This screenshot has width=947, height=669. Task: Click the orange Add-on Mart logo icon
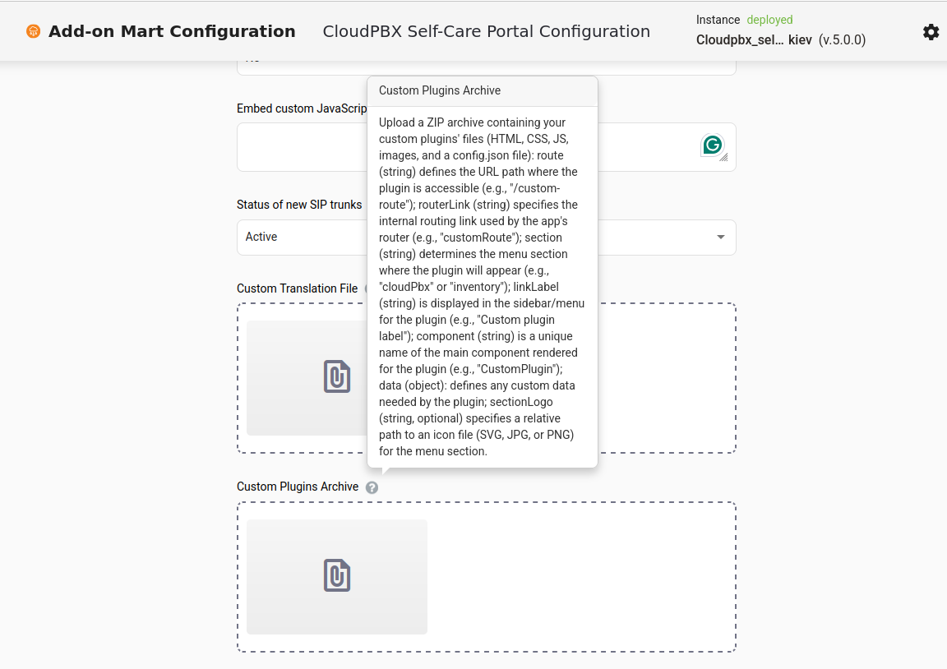click(x=33, y=32)
